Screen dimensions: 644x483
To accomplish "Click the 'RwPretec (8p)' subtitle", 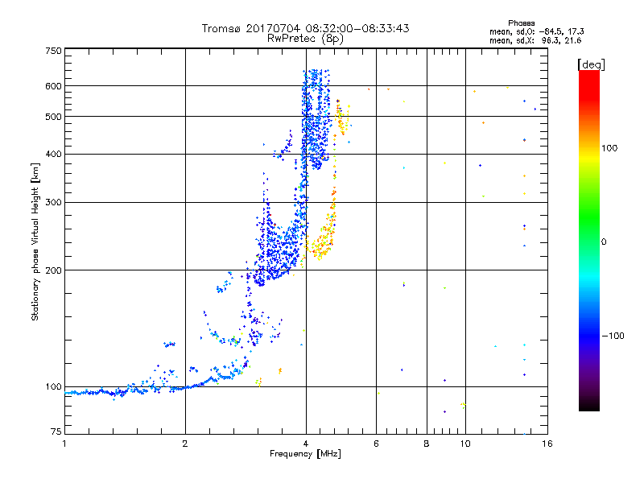I will [305, 39].
